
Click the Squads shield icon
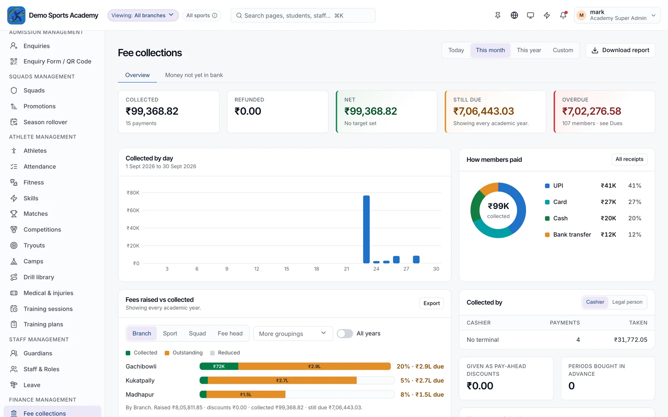coord(14,90)
